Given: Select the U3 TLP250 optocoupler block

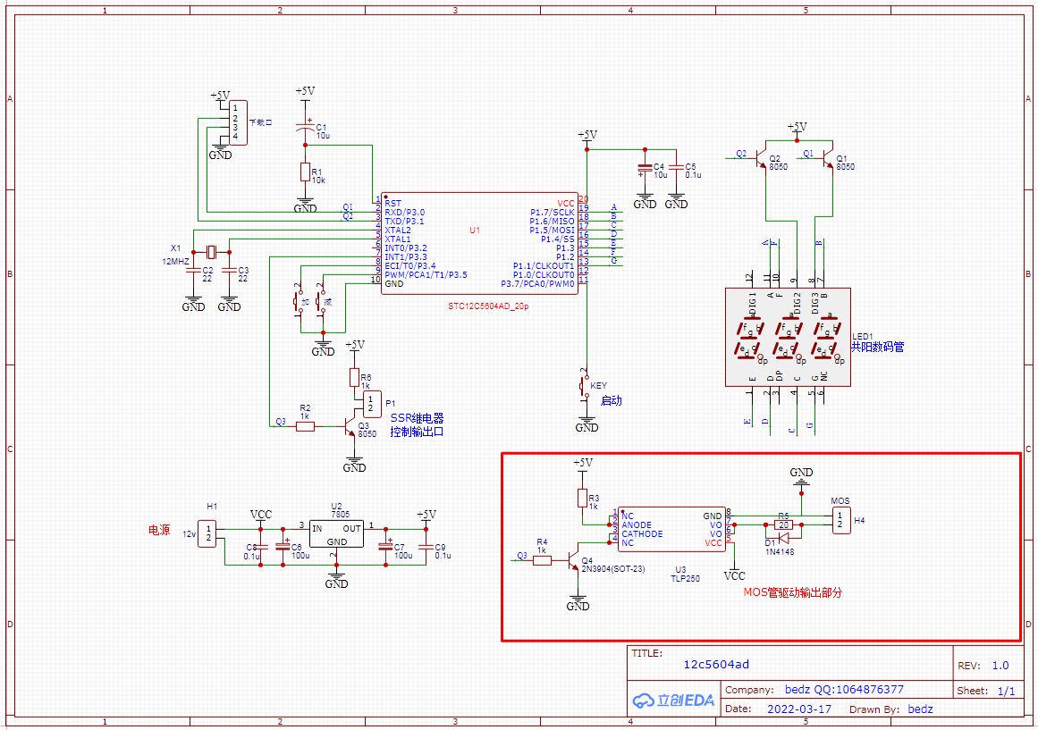Looking at the screenshot, I should click(x=671, y=530).
